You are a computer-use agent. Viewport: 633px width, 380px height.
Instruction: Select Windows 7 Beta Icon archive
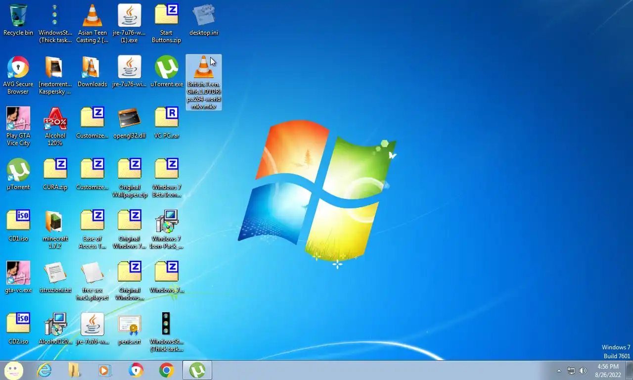(x=167, y=178)
